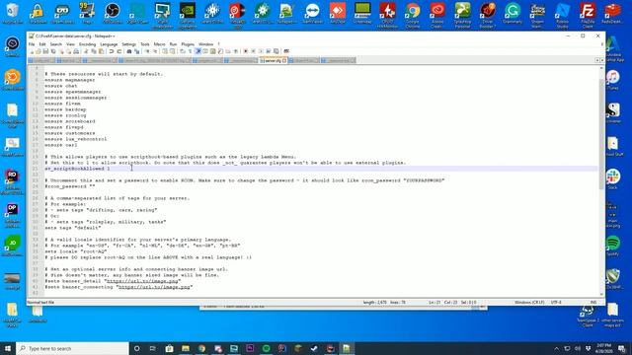
Task: Select the server.cfg document tab
Action: coord(273,61)
